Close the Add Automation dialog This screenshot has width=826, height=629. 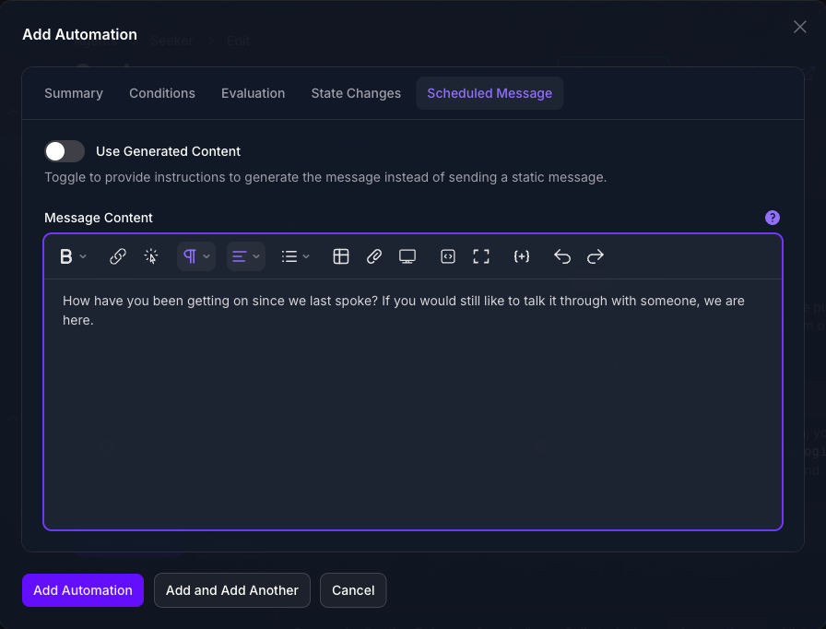799,27
